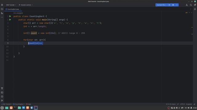The height and width of the screenshot is (110, 197).
Task: Debug the current file with bug button
Action: tap(173, 5)
